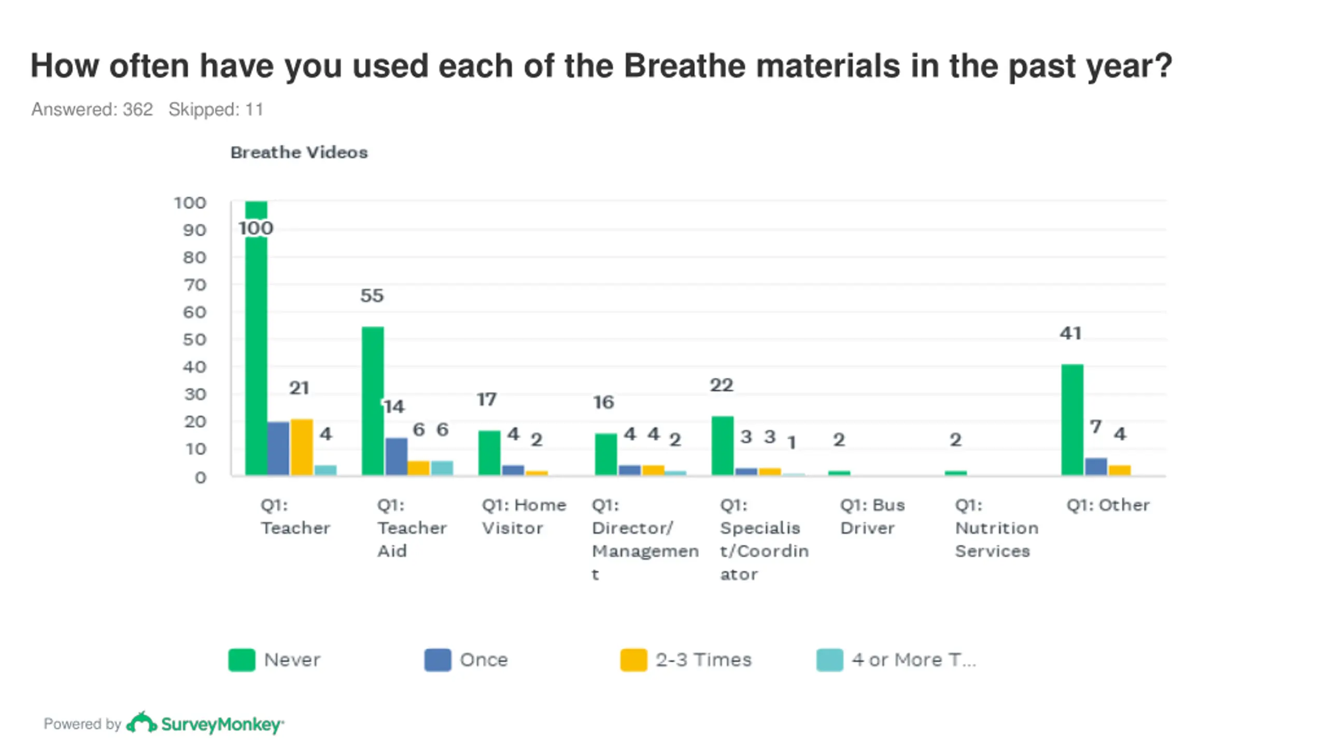Screen dimensions: 1327x746
Task: Click the Never legend label text
Action: pyautogui.click(x=292, y=659)
